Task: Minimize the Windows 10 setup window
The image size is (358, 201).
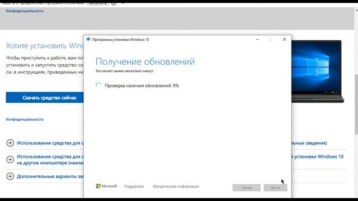Action: click(257, 40)
